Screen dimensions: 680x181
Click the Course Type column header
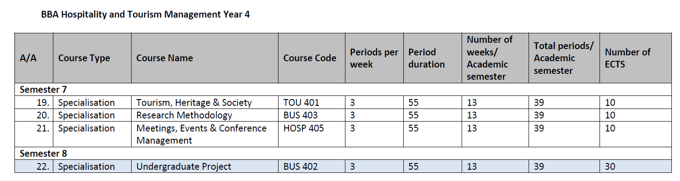tap(84, 58)
